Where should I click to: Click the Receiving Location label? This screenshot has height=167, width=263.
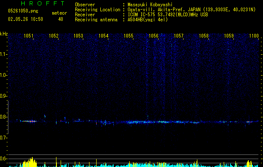97,10
